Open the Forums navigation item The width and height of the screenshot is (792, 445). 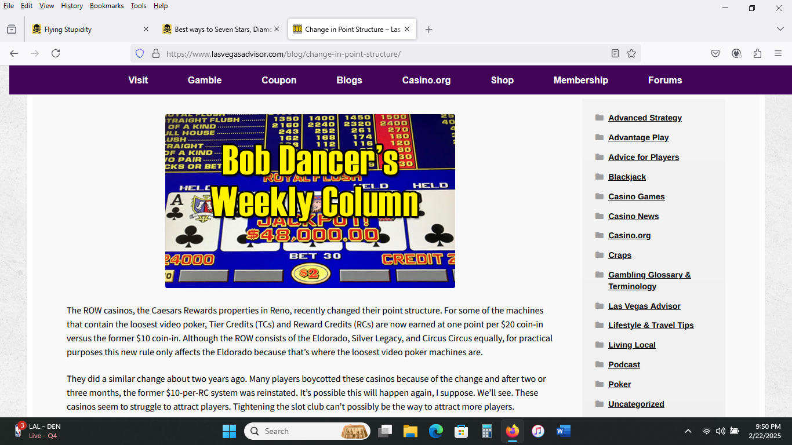pos(665,80)
